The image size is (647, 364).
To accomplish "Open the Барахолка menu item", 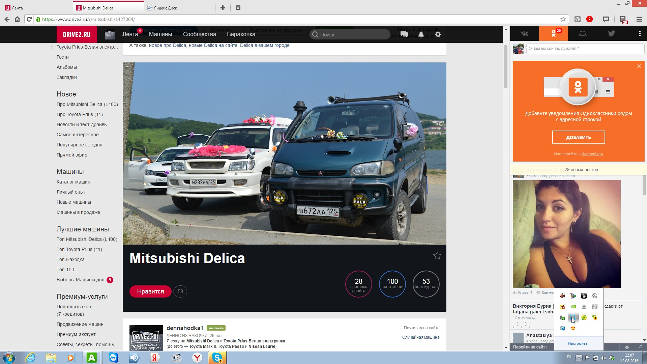I will [x=241, y=34].
